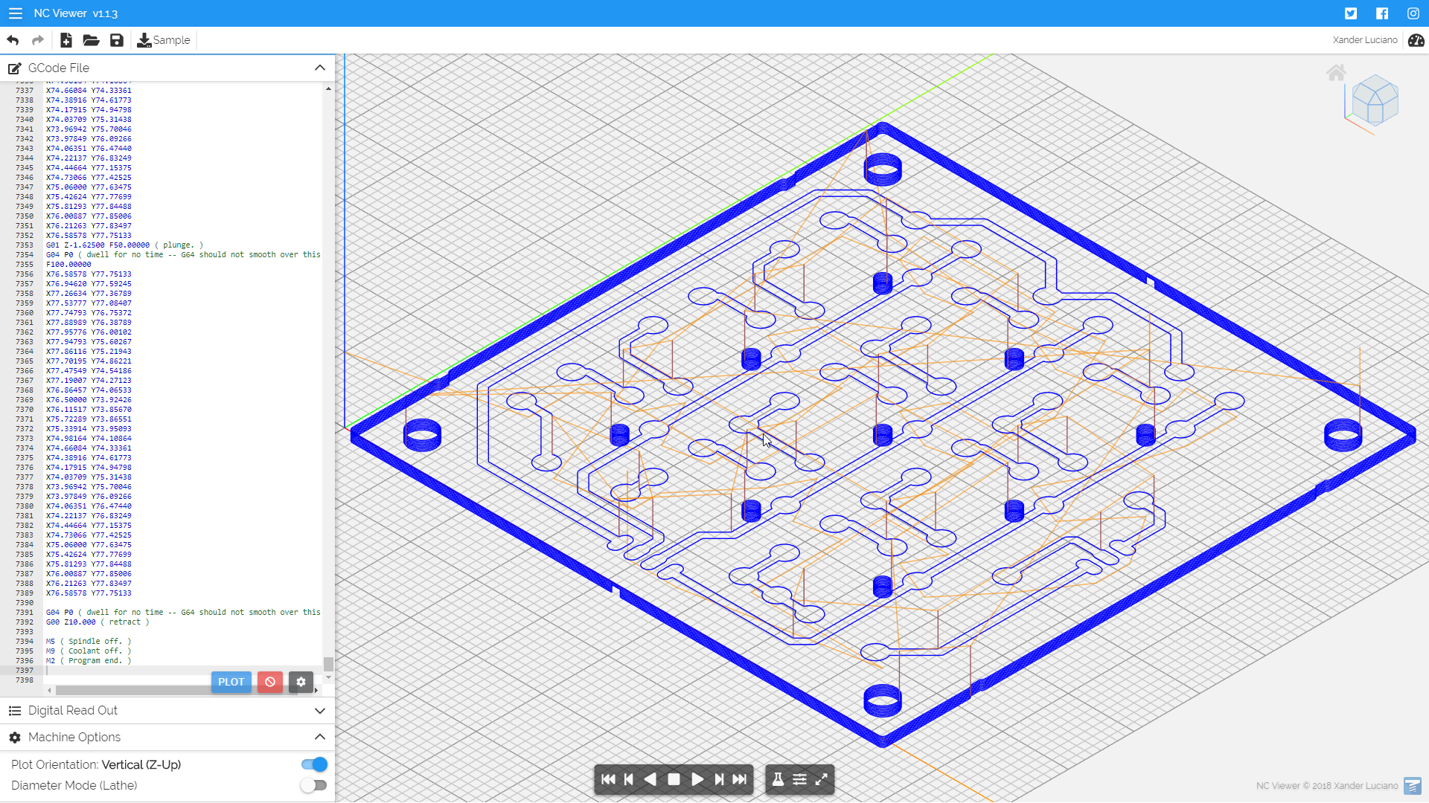Screen dimensions: 1429x803
Task: Reset the view with the home icon
Action: point(1336,73)
